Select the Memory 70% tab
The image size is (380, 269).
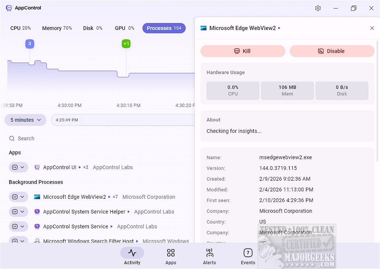[x=57, y=28]
